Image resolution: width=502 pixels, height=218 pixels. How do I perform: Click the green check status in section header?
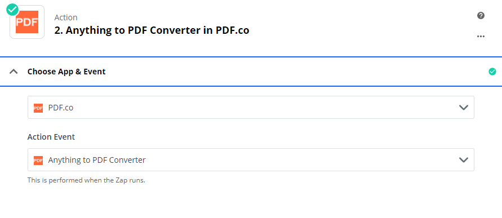click(x=492, y=72)
